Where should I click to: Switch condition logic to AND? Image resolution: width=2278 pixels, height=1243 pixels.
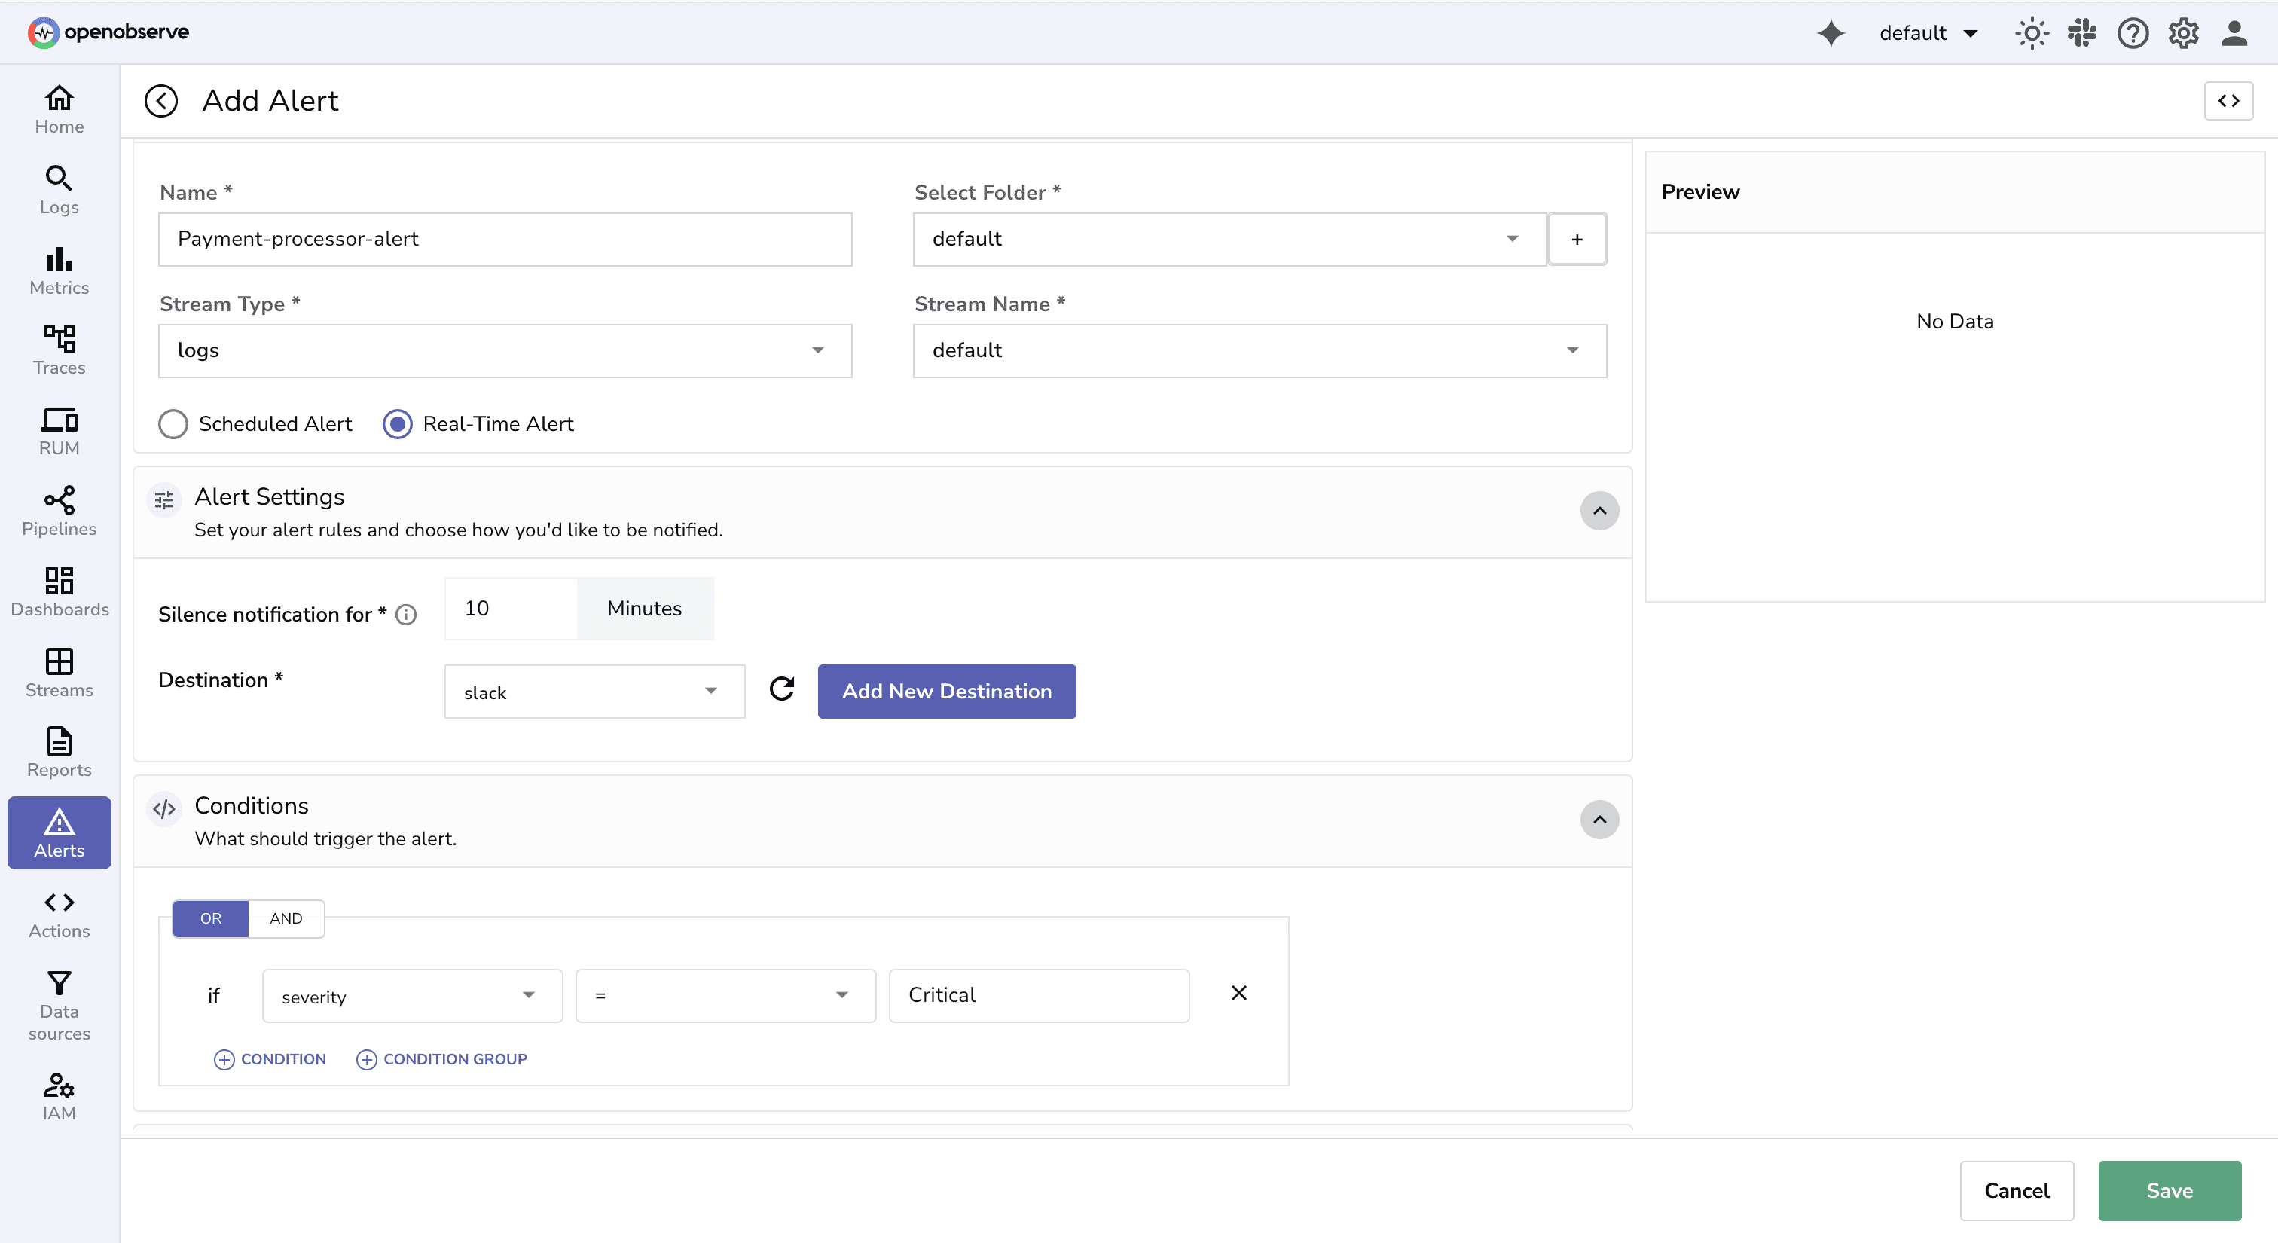[x=285, y=918]
